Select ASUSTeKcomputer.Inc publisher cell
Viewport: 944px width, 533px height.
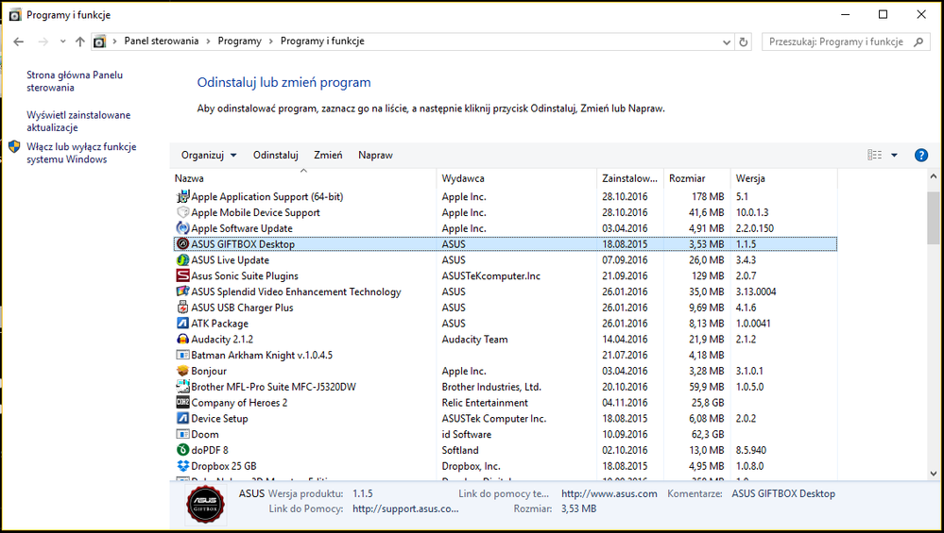pos(490,275)
